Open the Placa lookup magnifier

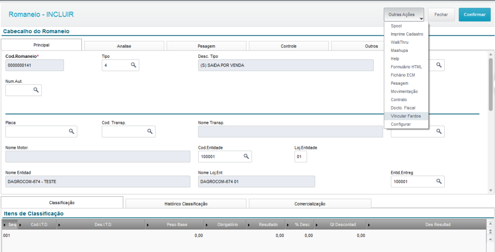[x=71, y=131]
